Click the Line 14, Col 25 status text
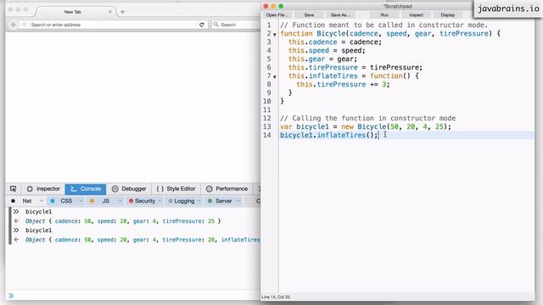The image size is (543, 305). [276, 297]
